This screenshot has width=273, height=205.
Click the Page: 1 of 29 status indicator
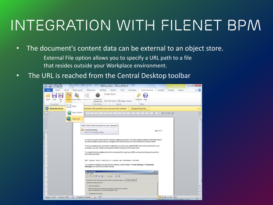[50, 197]
